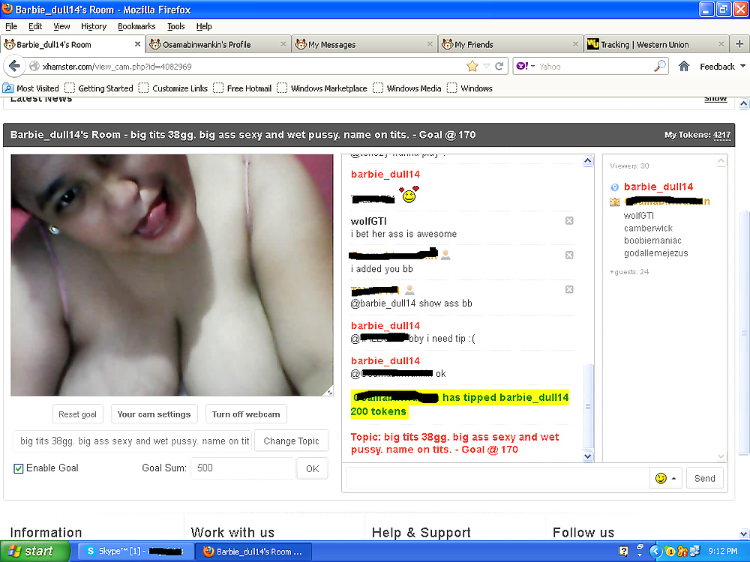Open the Yahoo search engine dropdown

[x=532, y=67]
